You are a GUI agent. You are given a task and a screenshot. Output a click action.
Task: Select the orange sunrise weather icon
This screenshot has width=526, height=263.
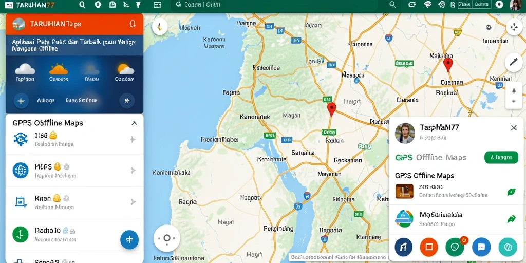coord(59,69)
